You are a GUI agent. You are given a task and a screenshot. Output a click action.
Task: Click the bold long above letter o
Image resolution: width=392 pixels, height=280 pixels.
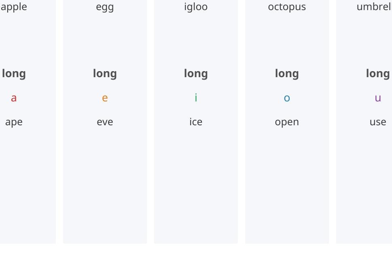[x=287, y=74]
